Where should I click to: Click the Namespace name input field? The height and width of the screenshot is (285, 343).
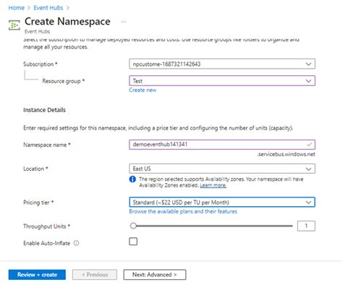point(222,145)
